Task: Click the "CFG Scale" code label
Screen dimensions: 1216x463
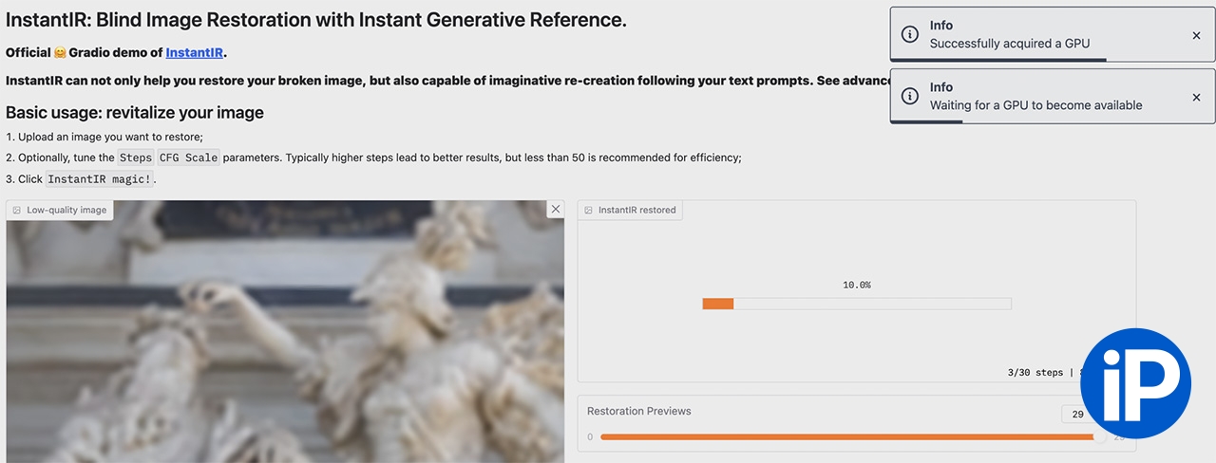Action: pos(189,157)
